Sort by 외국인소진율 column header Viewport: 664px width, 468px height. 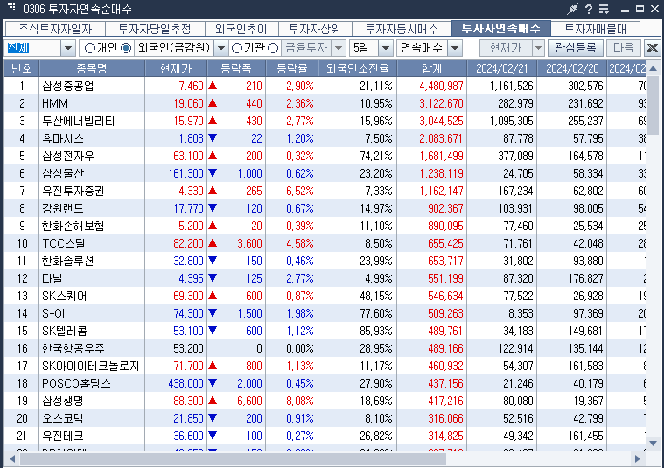[358, 68]
